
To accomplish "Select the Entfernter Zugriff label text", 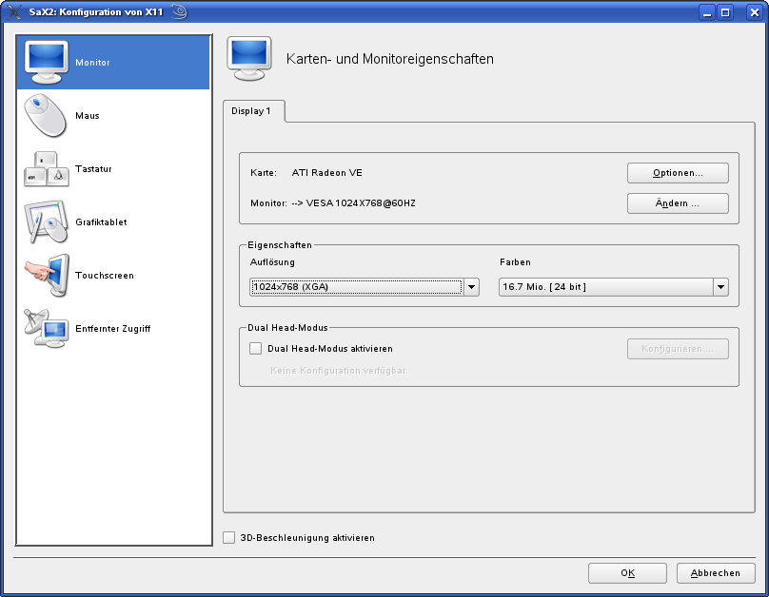I will pos(113,329).
